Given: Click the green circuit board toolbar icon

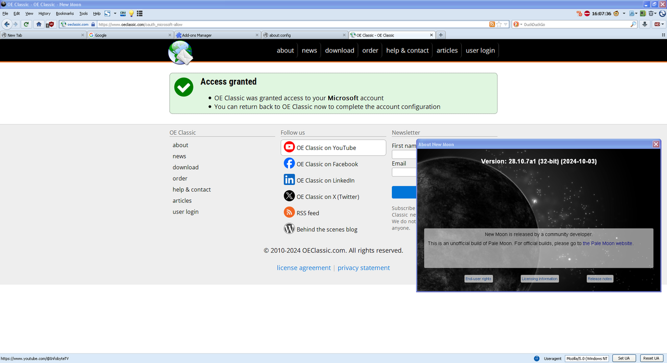Looking at the screenshot, I should click(643, 14).
